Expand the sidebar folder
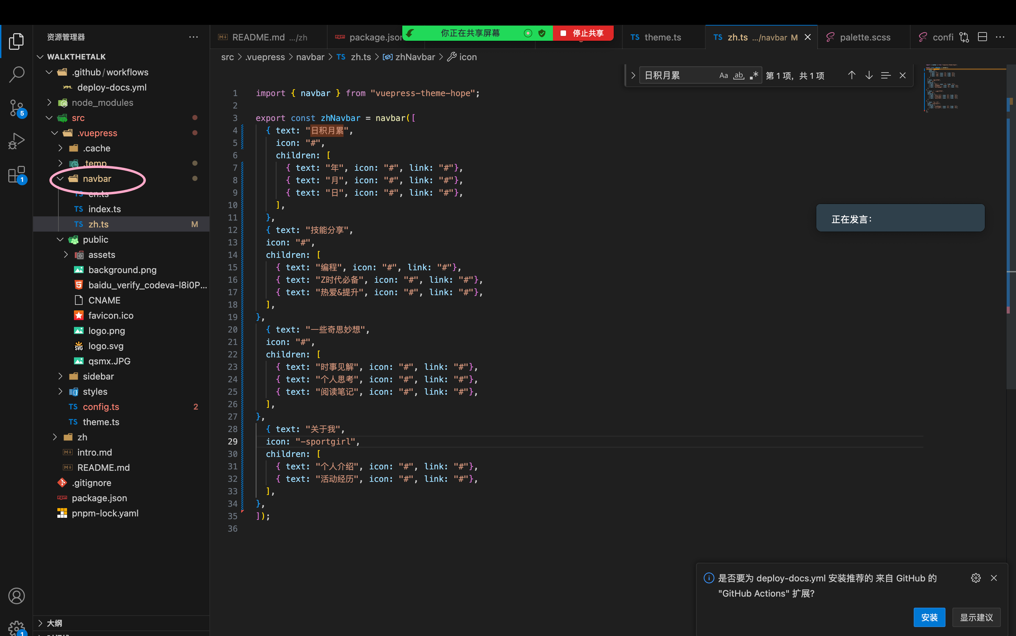1016x636 pixels. (60, 376)
